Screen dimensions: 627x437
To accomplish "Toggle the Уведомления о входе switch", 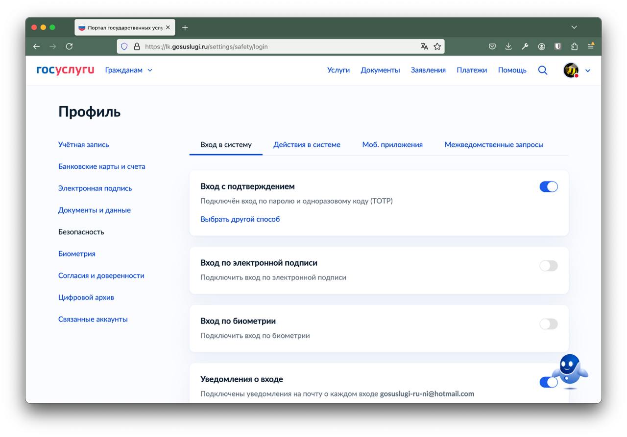I will [x=548, y=382].
